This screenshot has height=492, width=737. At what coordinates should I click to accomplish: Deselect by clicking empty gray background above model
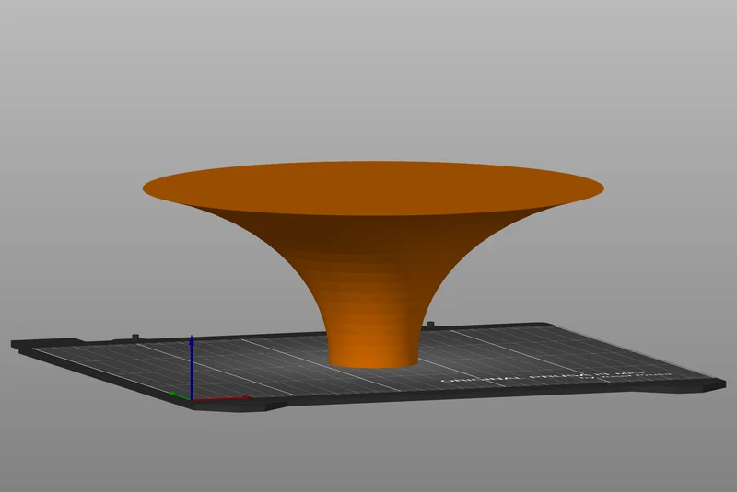point(368,80)
